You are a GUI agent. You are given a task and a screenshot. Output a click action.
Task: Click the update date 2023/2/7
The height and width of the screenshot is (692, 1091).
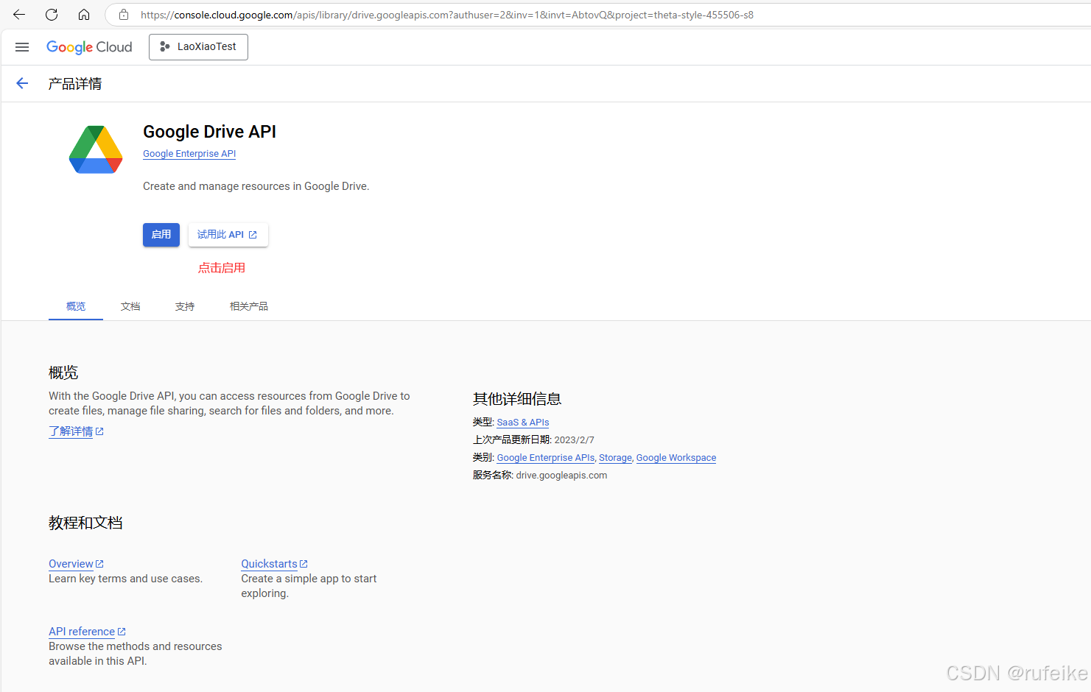pyautogui.click(x=575, y=440)
